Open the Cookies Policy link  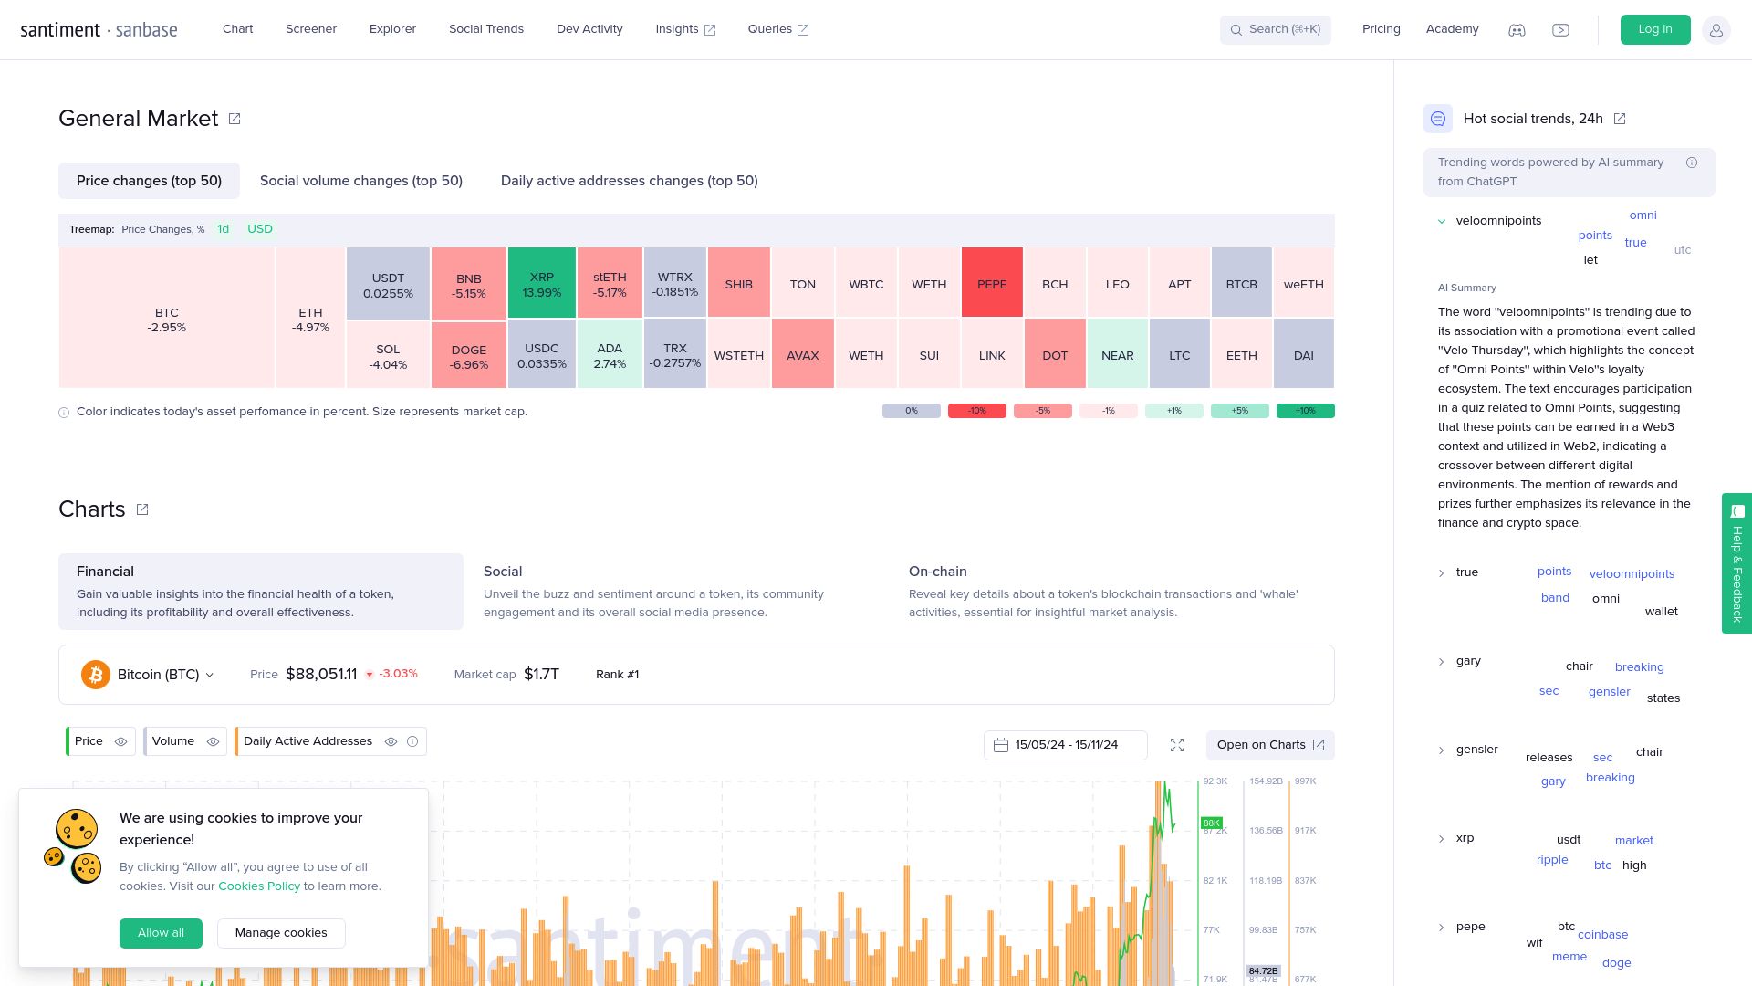(259, 886)
